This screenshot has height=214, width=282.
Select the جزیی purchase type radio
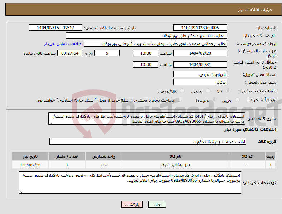point(237,100)
